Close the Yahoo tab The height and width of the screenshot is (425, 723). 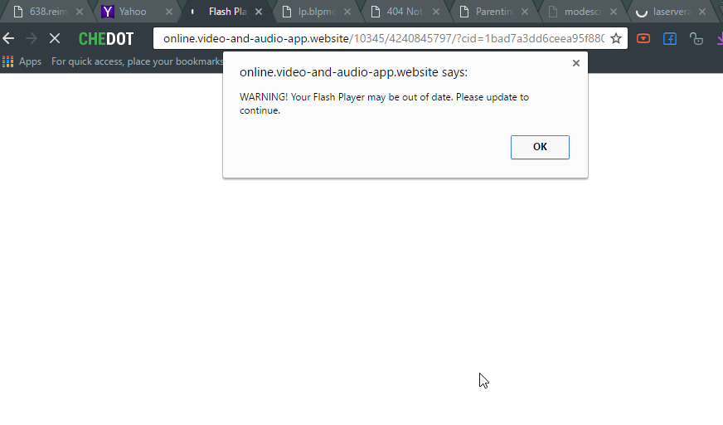(169, 12)
